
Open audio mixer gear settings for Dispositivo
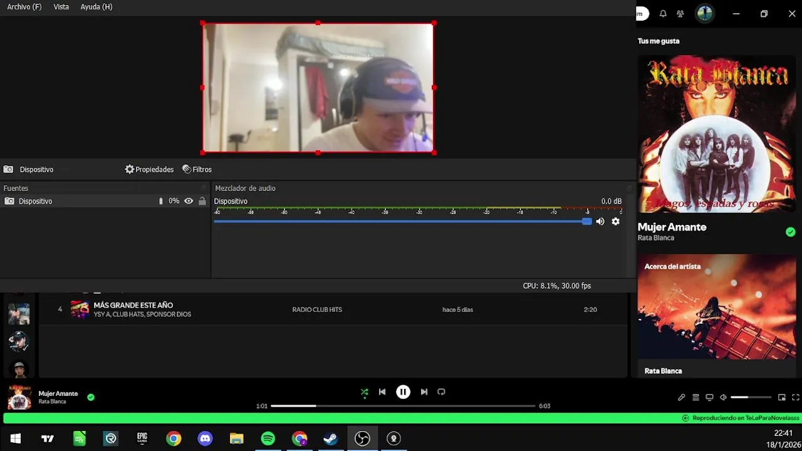[616, 221]
